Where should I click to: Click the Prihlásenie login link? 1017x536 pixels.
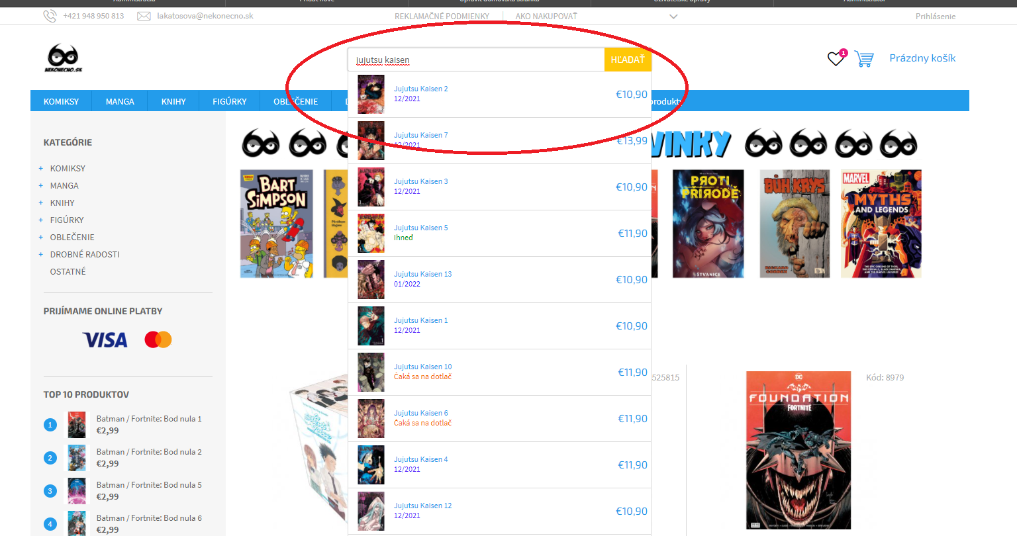coord(936,17)
